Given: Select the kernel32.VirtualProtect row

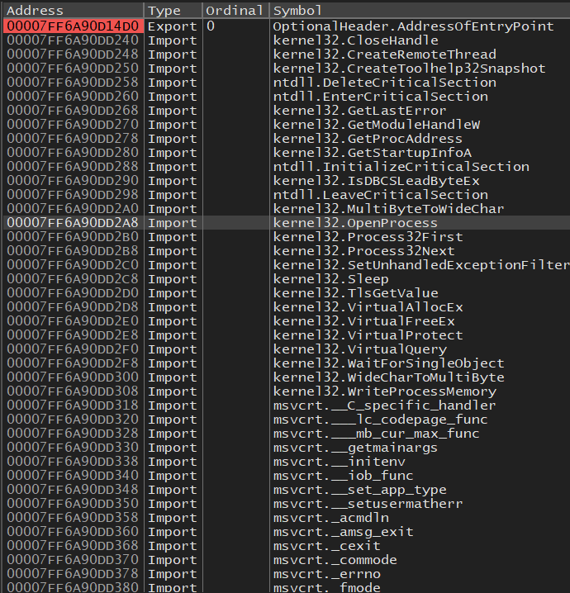Looking at the screenshot, I should point(368,335).
